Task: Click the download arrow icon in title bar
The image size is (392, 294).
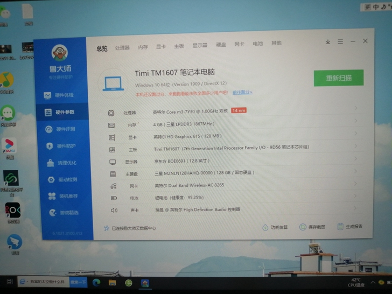Action: [x=328, y=42]
